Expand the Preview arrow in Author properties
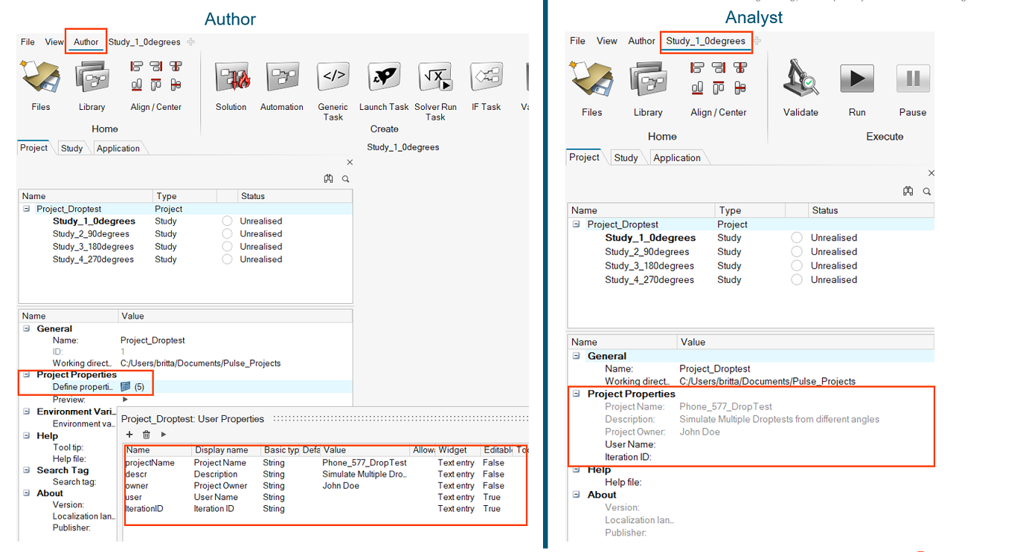The width and height of the screenshot is (1017, 552). pyautogui.click(x=125, y=400)
